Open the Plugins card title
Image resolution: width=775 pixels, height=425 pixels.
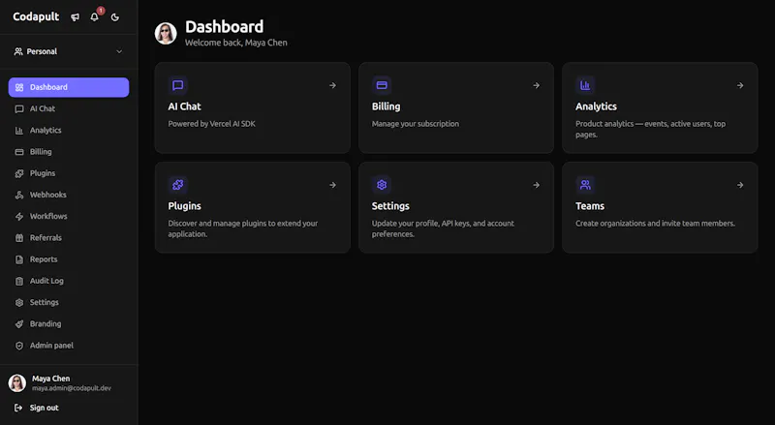[184, 206]
